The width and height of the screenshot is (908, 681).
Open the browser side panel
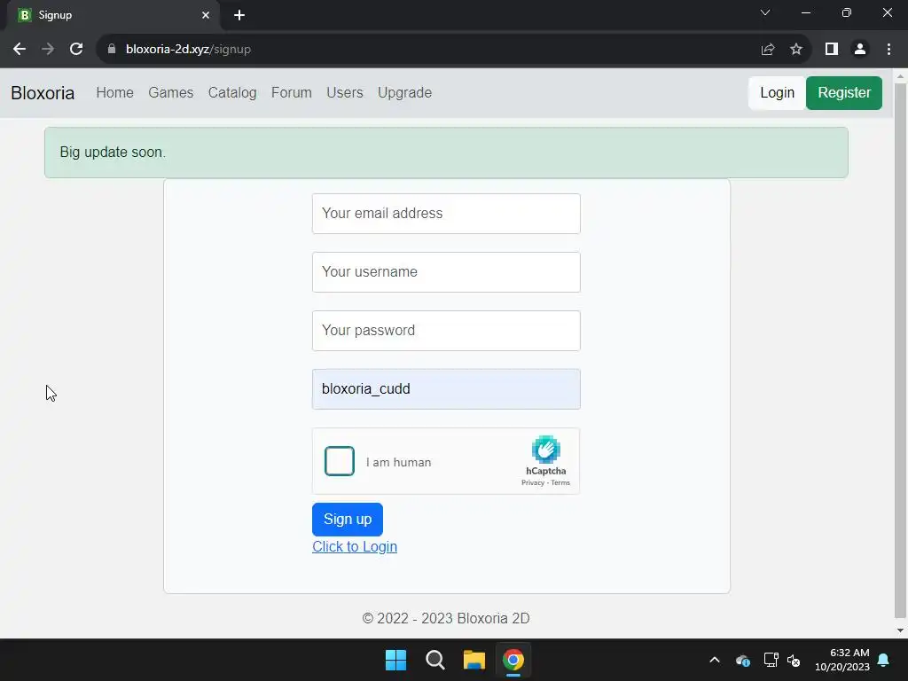[832, 50]
